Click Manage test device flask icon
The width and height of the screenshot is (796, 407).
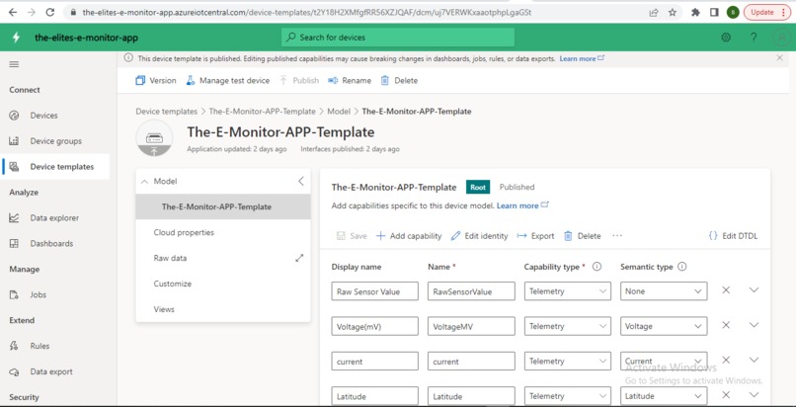[191, 81]
